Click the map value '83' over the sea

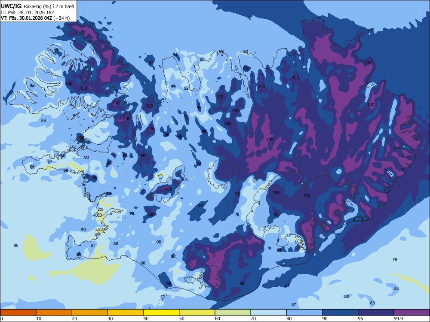[372, 303]
